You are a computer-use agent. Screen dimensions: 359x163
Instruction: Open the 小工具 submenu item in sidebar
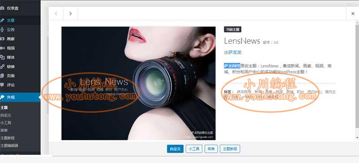coord(6,123)
